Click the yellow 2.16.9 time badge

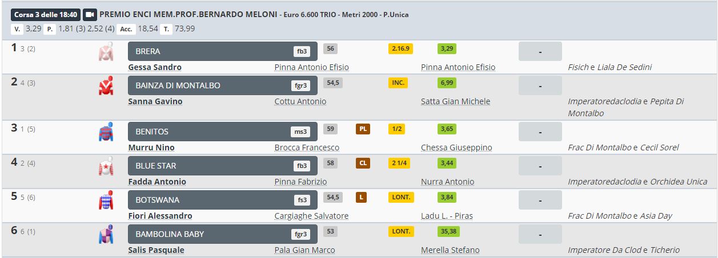[x=400, y=49]
